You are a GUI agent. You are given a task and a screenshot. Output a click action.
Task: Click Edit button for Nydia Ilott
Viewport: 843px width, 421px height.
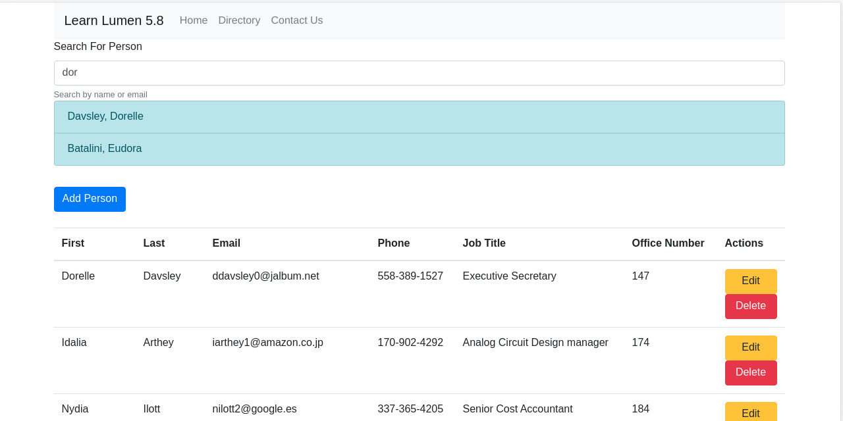(x=750, y=412)
